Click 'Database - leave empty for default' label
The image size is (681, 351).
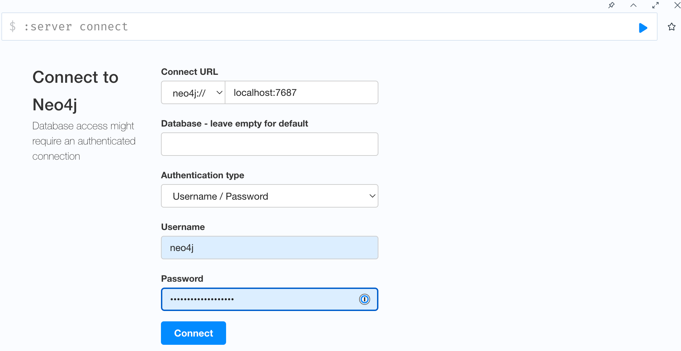pos(234,123)
